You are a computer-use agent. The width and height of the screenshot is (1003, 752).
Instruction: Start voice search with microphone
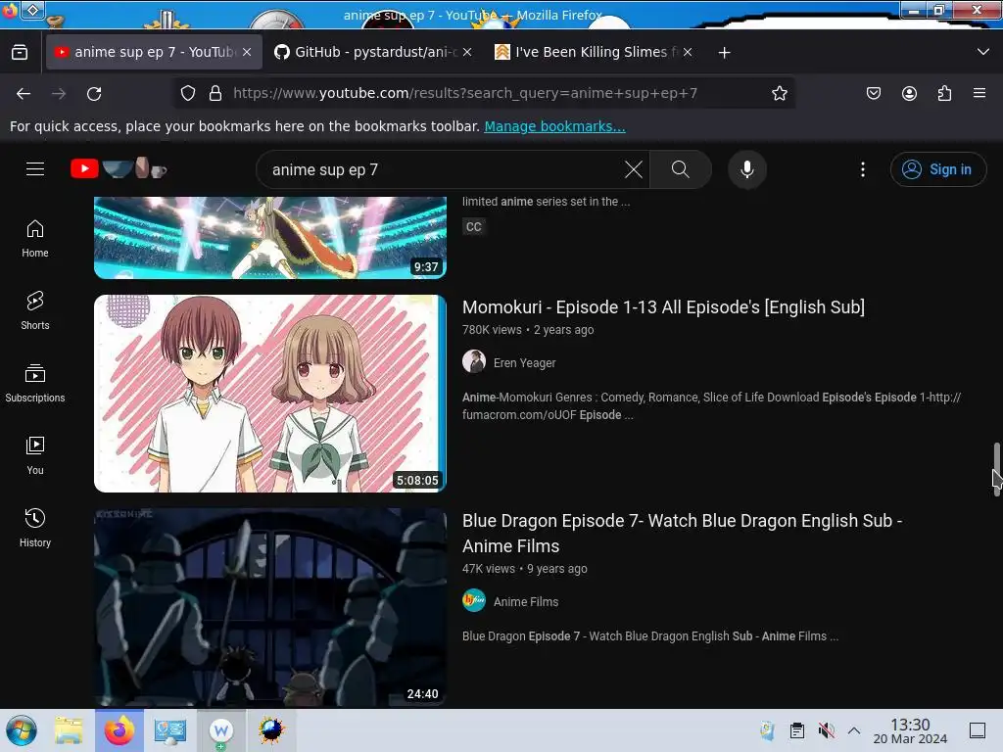coord(747,169)
